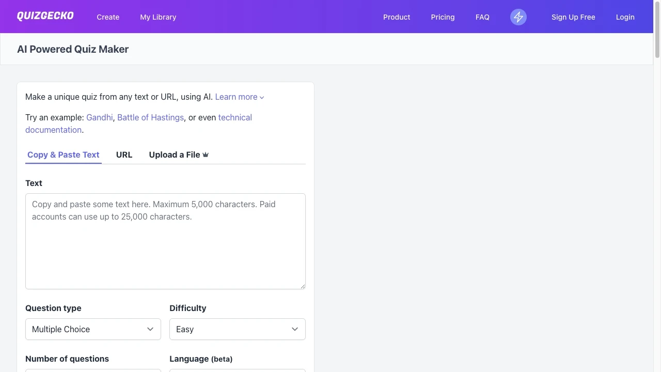Open My Library
The height and width of the screenshot is (372, 661).
pyautogui.click(x=158, y=17)
